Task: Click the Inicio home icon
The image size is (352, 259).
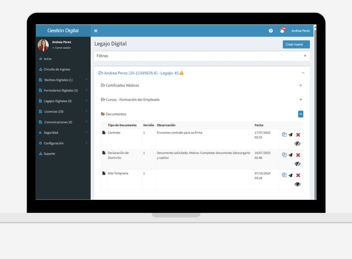Action: point(41,59)
